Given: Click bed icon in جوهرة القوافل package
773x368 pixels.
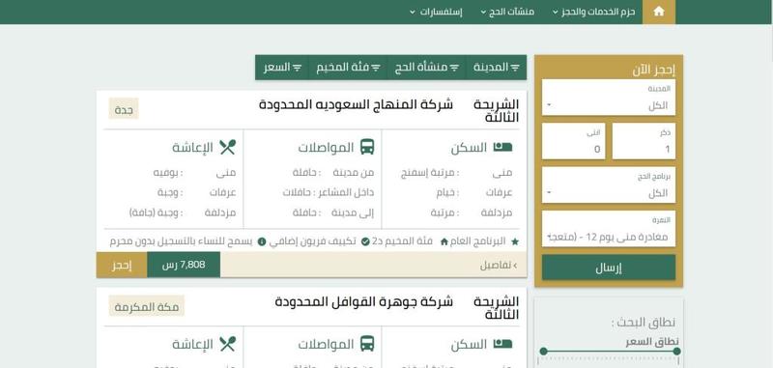Looking at the screenshot, I should pyautogui.click(x=502, y=344).
